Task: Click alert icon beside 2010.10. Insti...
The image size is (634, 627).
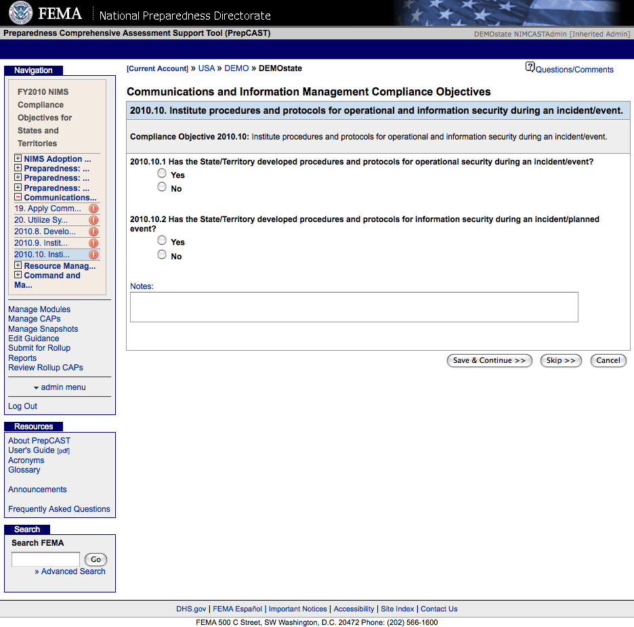Action: [x=93, y=255]
